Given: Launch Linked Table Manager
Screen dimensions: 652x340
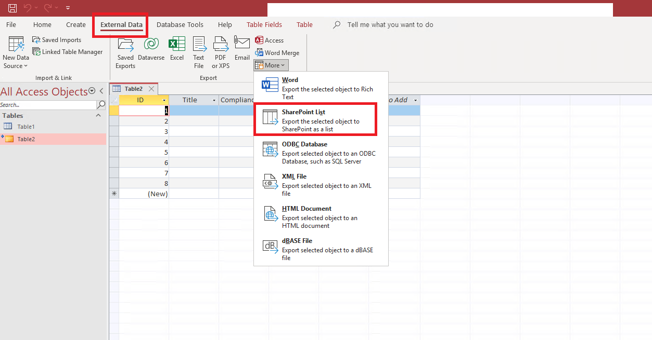Looking at the screenshot, I should click(x=68, y=52).
